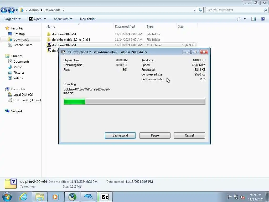This screenshot has height=202, width=269.
Task: Click Background in the extraction dialog
Action: pyautogui.click(x=120, y=135)
